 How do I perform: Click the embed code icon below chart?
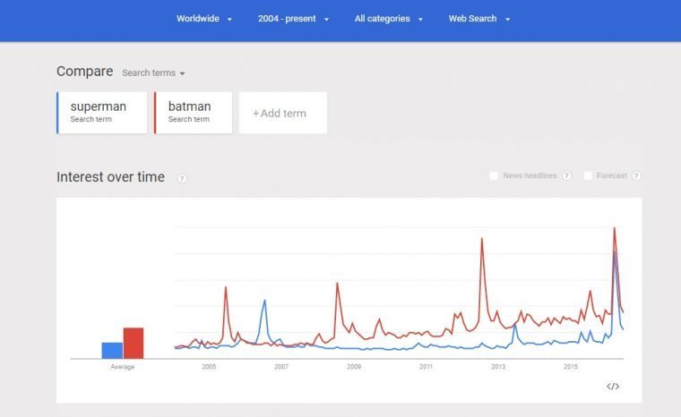tap(613, 387)
